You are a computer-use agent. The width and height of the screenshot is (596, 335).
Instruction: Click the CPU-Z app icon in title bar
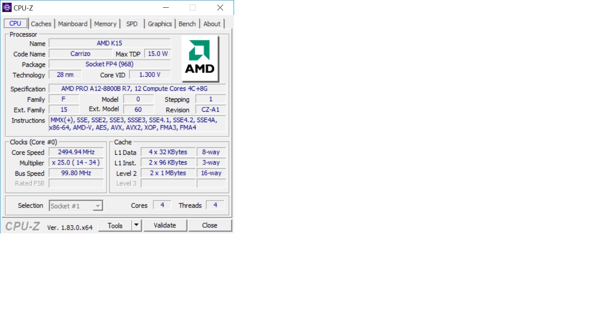[x=7, y=7]
